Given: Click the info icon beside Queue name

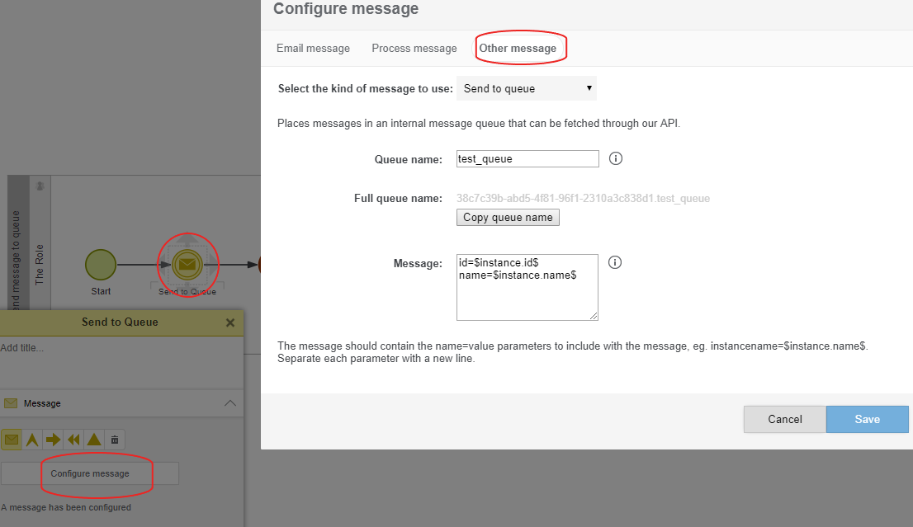Looking at the screenshot, I should point(615,158).
